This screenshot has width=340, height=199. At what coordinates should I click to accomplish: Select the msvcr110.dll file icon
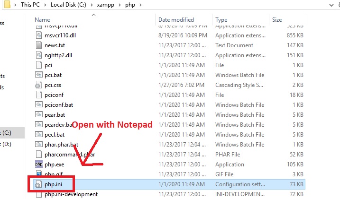[38, 35]
